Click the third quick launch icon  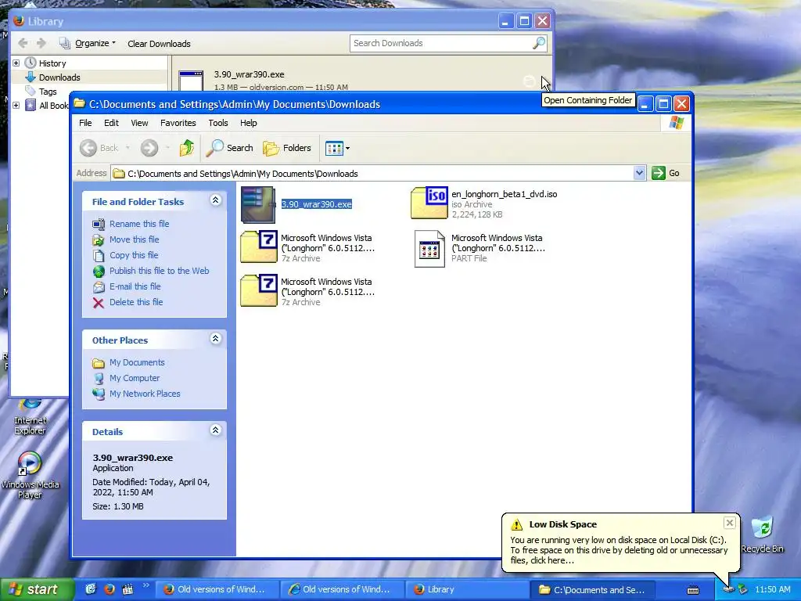click(128, 589)
